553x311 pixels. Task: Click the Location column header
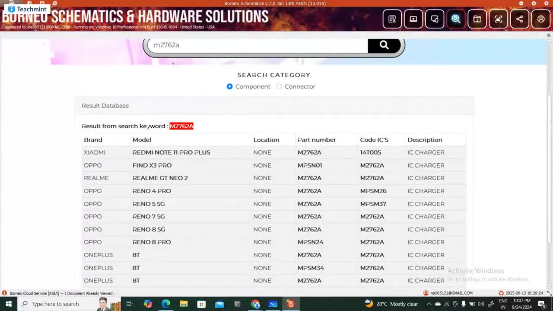click(x=266, y=140)
